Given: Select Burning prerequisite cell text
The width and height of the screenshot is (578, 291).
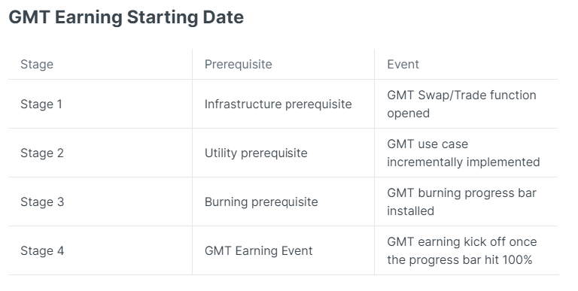Looking at the screenshot, I should pos(261,202).
